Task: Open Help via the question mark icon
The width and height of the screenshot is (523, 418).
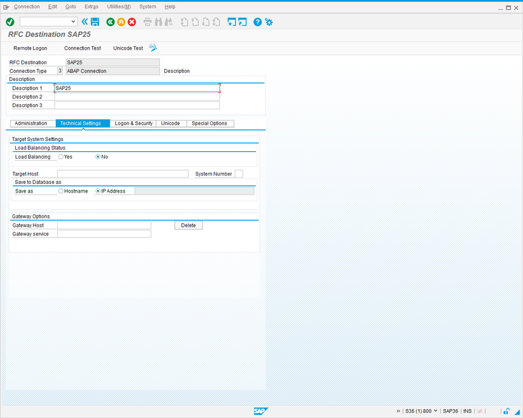Action: pyautogui.click(x=257, y=22)
